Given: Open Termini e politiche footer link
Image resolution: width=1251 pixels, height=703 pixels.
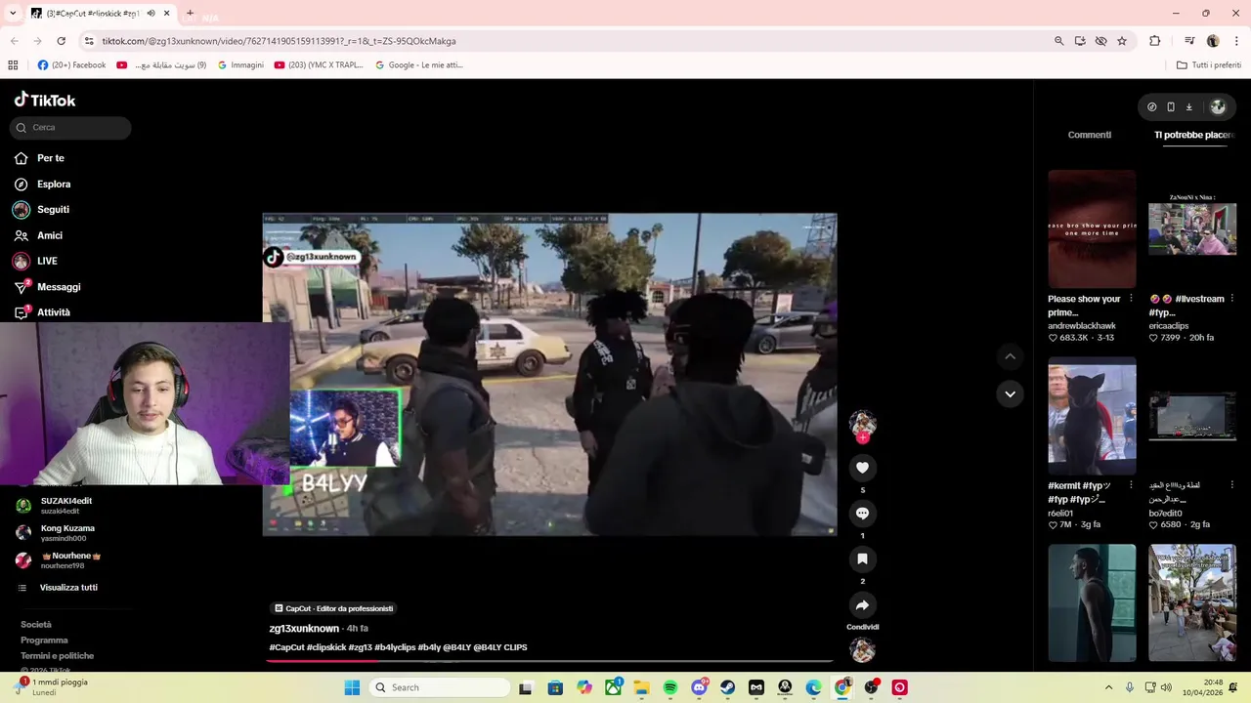Looking at the screenshot, I should coord(58,656).
